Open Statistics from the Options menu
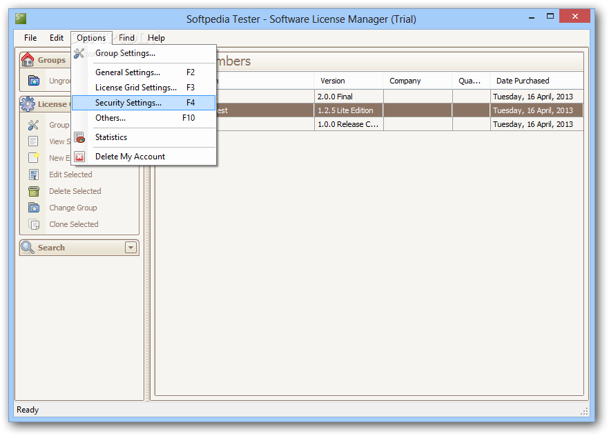Screen dimensions: 609x436 [144, 137]
